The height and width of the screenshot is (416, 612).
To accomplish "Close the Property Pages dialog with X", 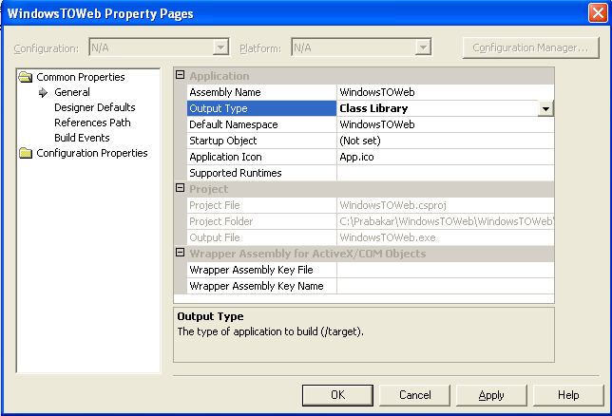I will (x=598, y=13).
